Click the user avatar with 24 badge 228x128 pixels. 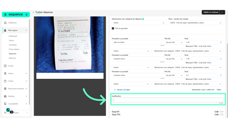pos(8,110)
